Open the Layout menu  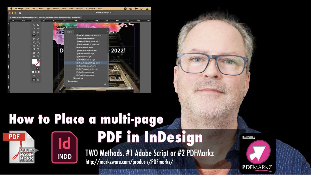click(41, 9)
